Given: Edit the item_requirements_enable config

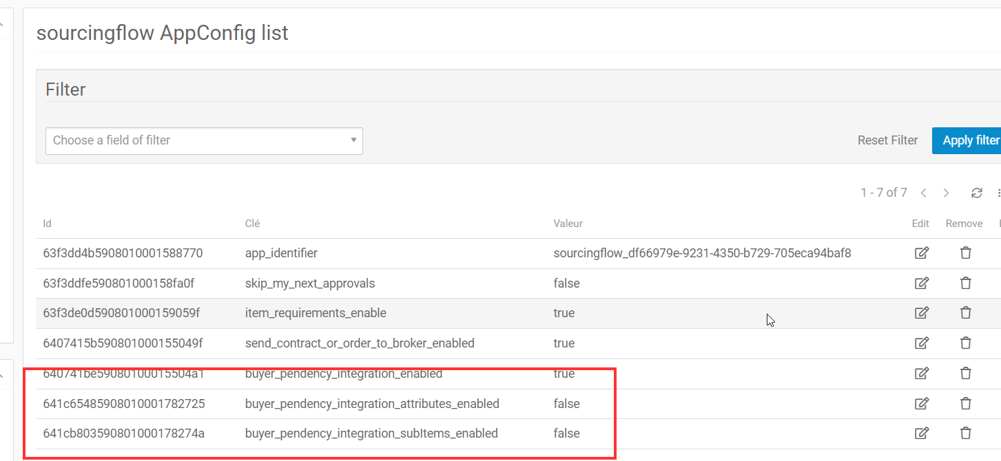Looking at the screenshot, I should point(921,312).
